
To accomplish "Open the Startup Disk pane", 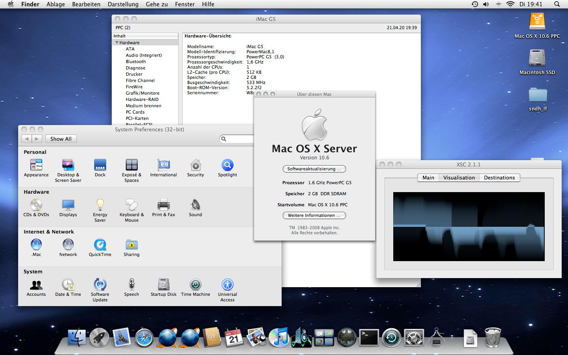I will [x=163, y=285].
